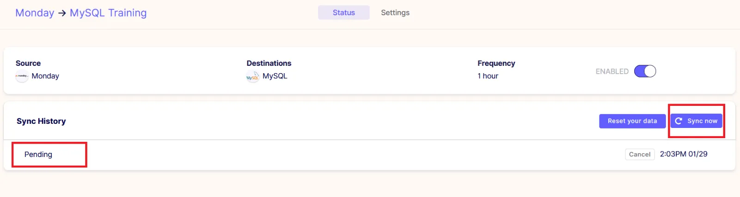Click the refresh icon in Sync now

coord(679,121)
